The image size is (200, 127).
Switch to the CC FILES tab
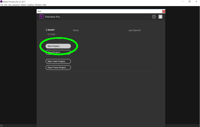51,34
